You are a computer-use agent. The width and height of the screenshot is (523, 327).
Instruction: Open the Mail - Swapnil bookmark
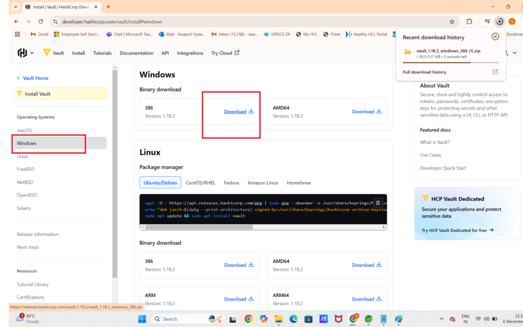pyautogui.click(x=182, y=34)
